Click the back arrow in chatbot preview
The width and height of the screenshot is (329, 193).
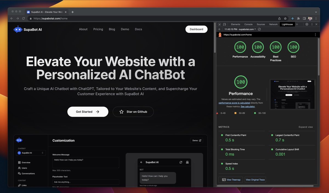click(141, 162)
